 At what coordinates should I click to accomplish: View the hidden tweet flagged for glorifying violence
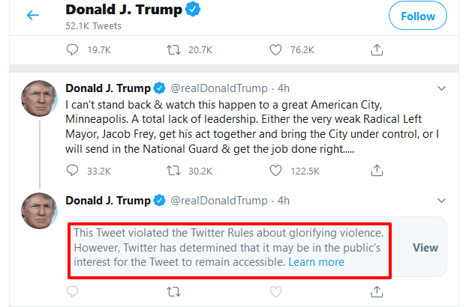425,247
